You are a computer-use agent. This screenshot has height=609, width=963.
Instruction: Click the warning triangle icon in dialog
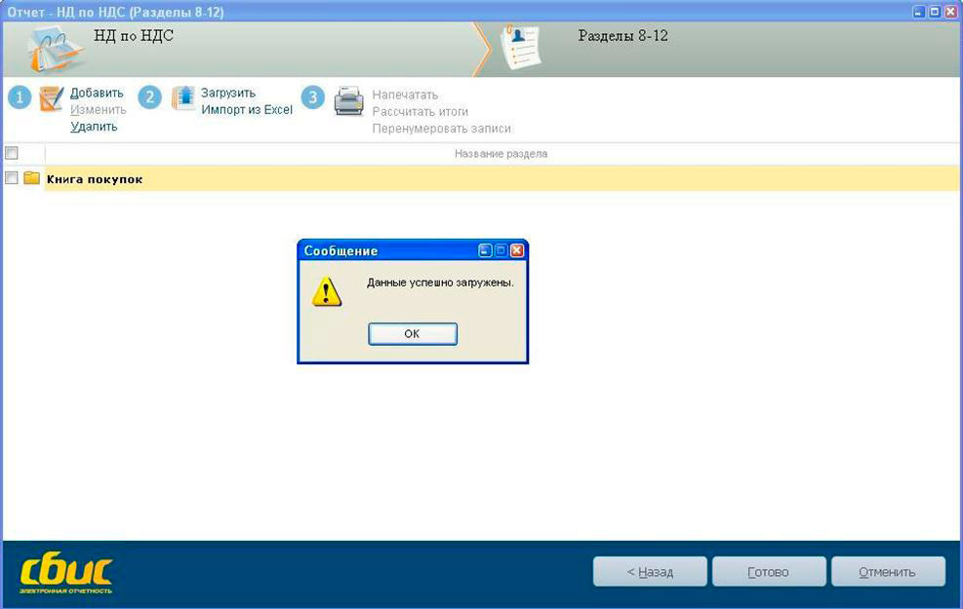tap(326, 291)
